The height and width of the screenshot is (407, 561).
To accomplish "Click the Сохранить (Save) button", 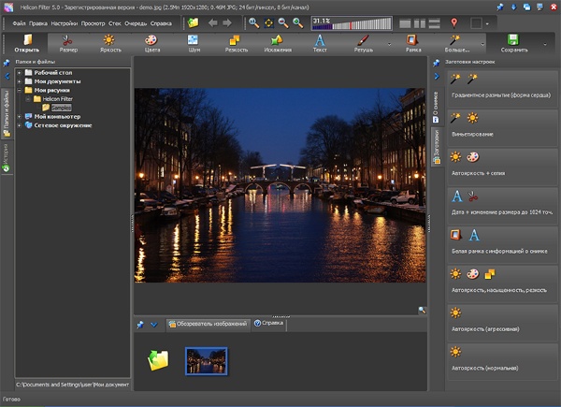I will [511, 43].
